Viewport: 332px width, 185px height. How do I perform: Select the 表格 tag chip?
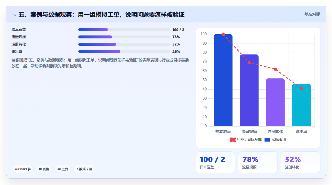pyautogui.click(x=44, y=169)
